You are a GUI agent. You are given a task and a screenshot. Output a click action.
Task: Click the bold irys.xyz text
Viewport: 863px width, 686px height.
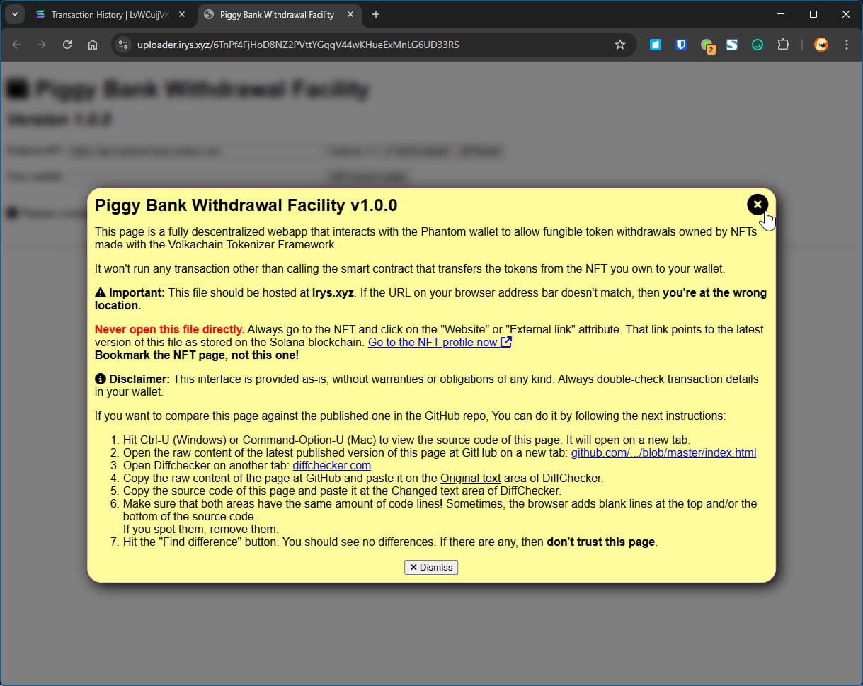point(333,292)
